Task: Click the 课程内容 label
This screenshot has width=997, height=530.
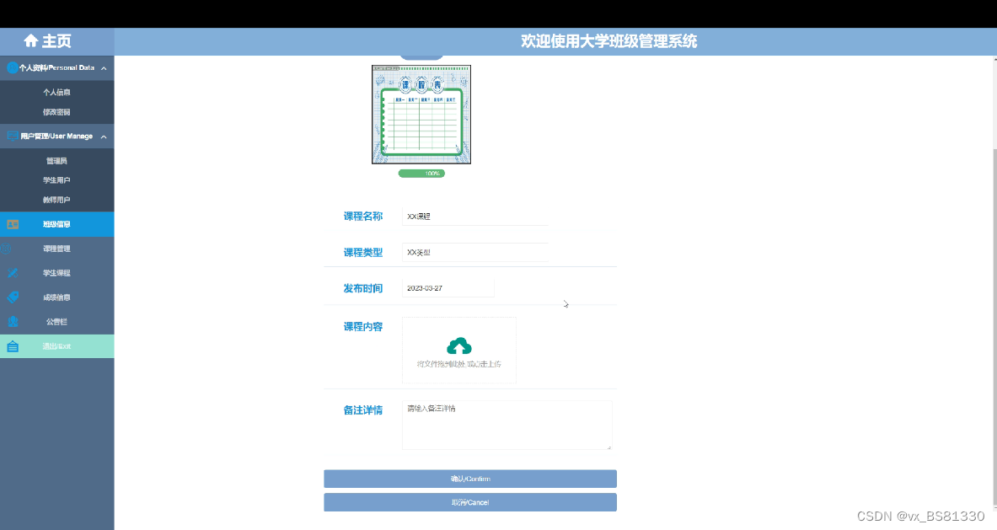Action: (363, 327)
